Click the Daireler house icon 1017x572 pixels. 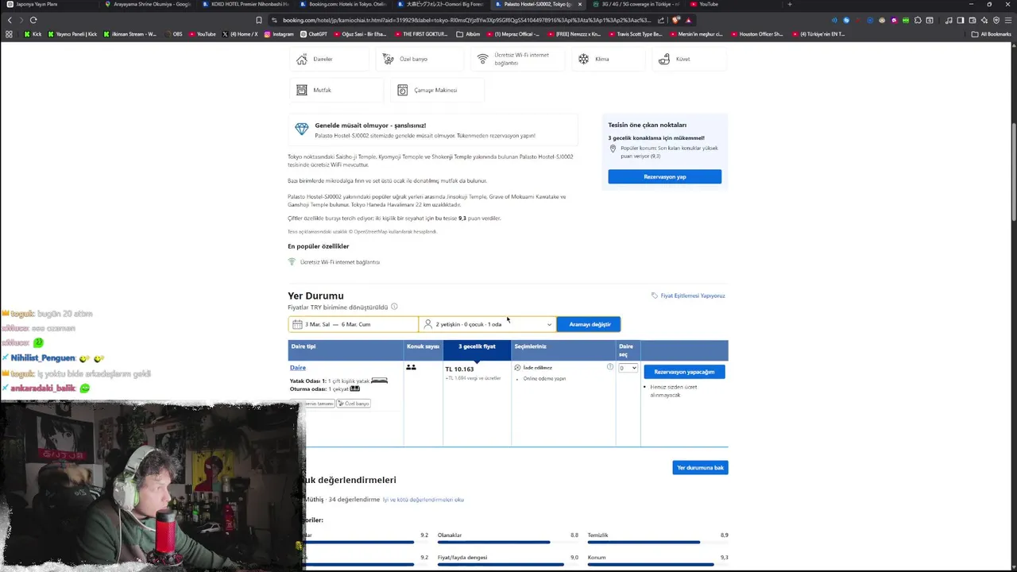[302, 59]
